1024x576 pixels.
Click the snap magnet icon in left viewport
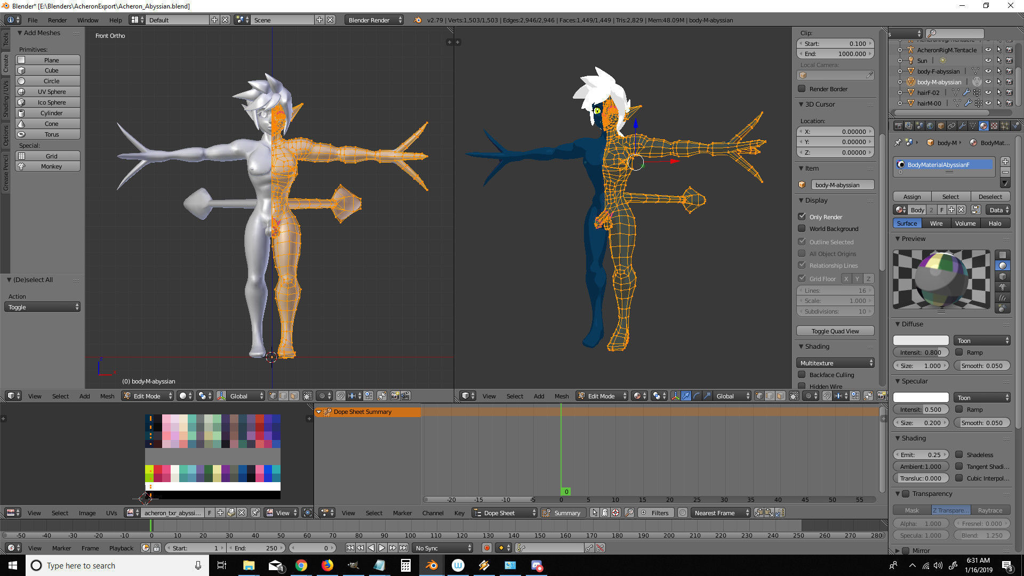(x=340, y=396)
